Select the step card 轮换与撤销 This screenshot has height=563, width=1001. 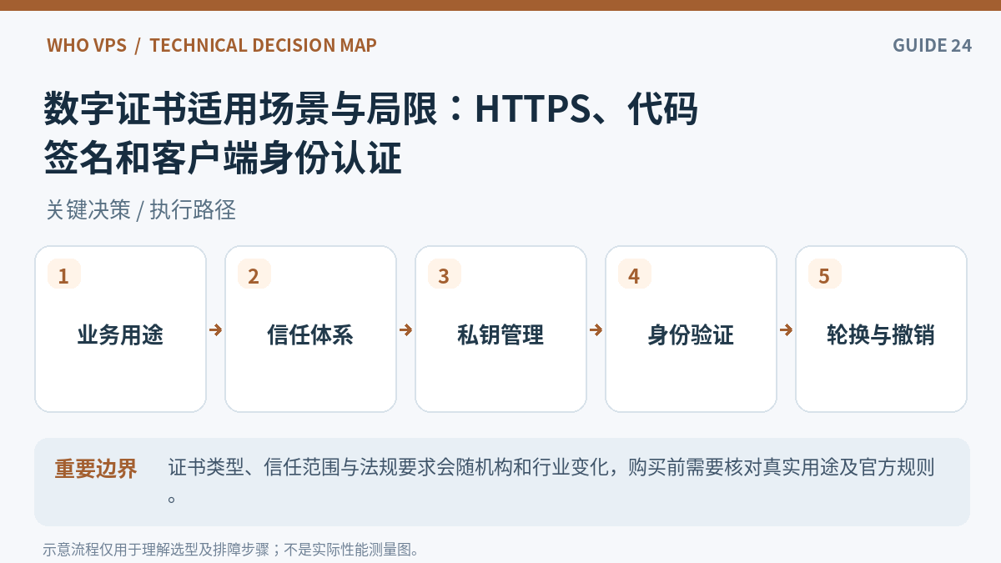pyautogui.click(x=881, y=329)
